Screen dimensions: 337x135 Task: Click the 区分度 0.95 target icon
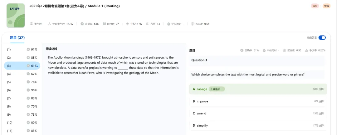pyautogui.click(x=284, y=50)
